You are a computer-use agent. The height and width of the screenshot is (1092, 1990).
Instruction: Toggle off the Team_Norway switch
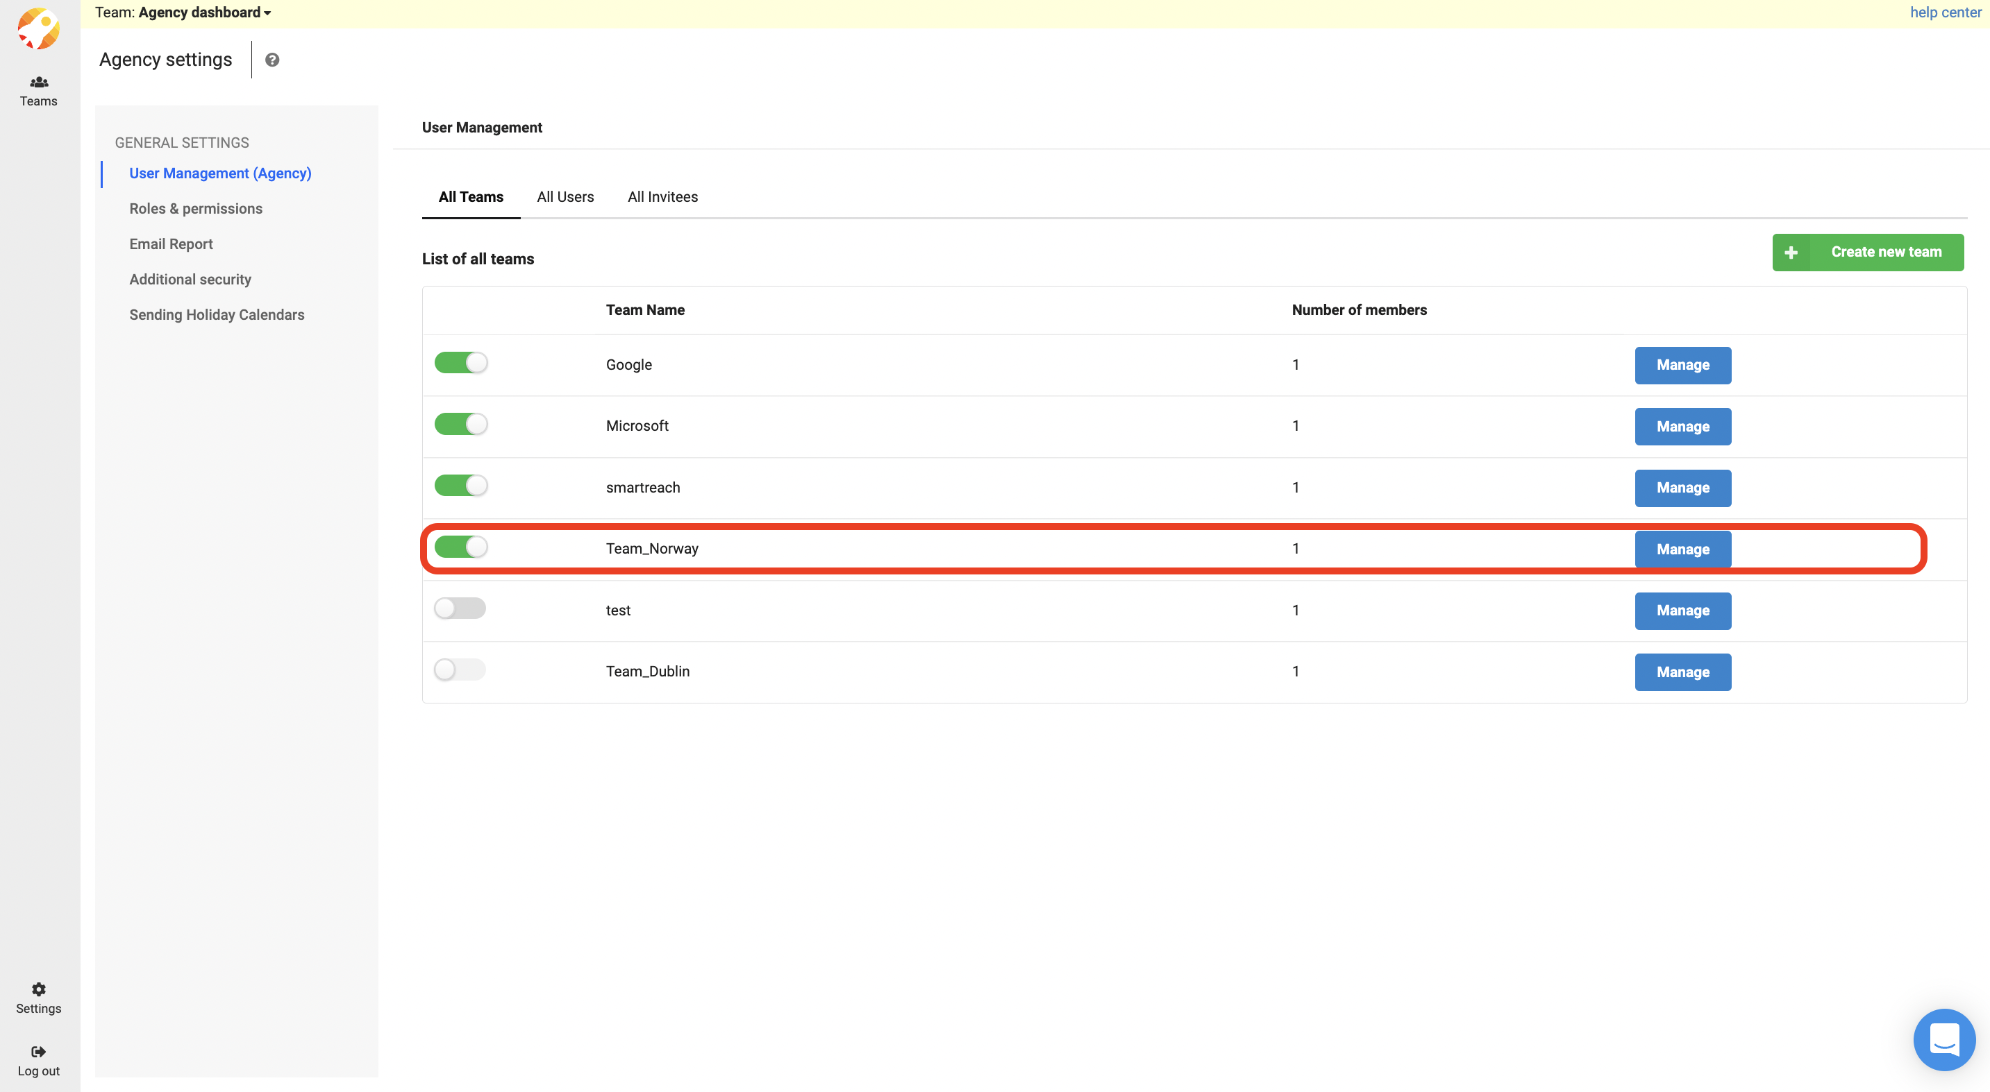[461, 547]
